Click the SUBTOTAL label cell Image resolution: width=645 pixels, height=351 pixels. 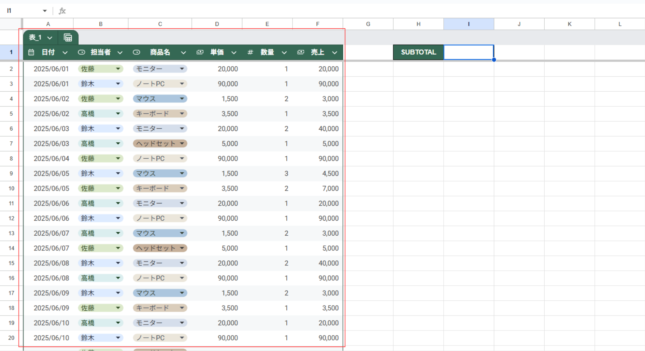pos(418,52)
